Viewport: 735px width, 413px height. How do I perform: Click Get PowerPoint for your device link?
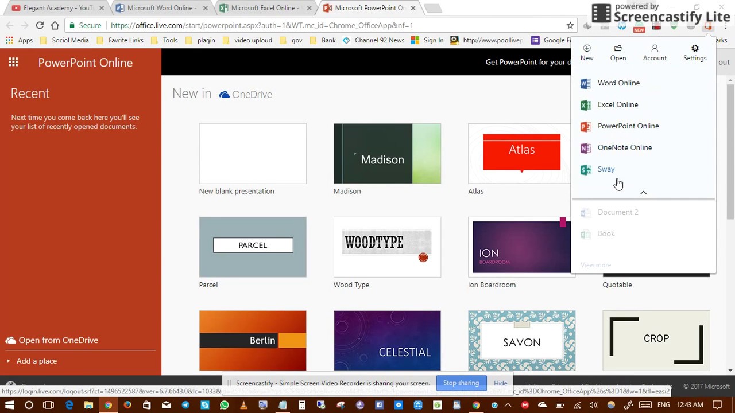(x=528, y=62)
